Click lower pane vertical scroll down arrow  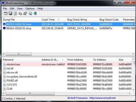pos(133,90)
